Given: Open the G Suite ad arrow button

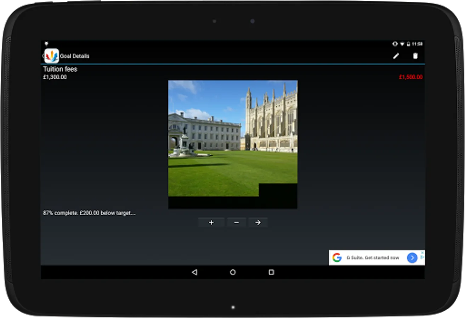Looking at the screenshot, I should point(412,258).
